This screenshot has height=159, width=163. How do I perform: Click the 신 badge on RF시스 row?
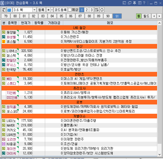(4, 65)
